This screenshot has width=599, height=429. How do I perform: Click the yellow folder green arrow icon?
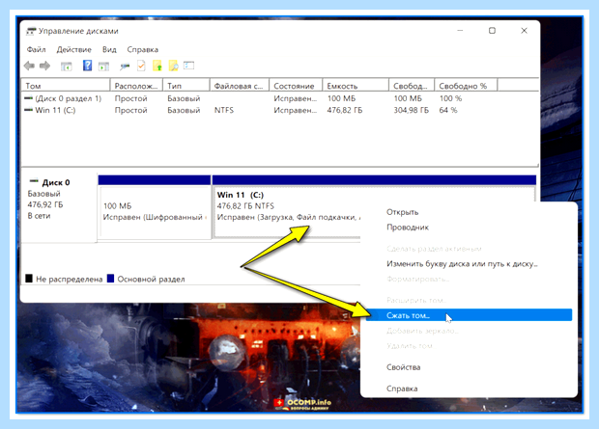[157, 66]
